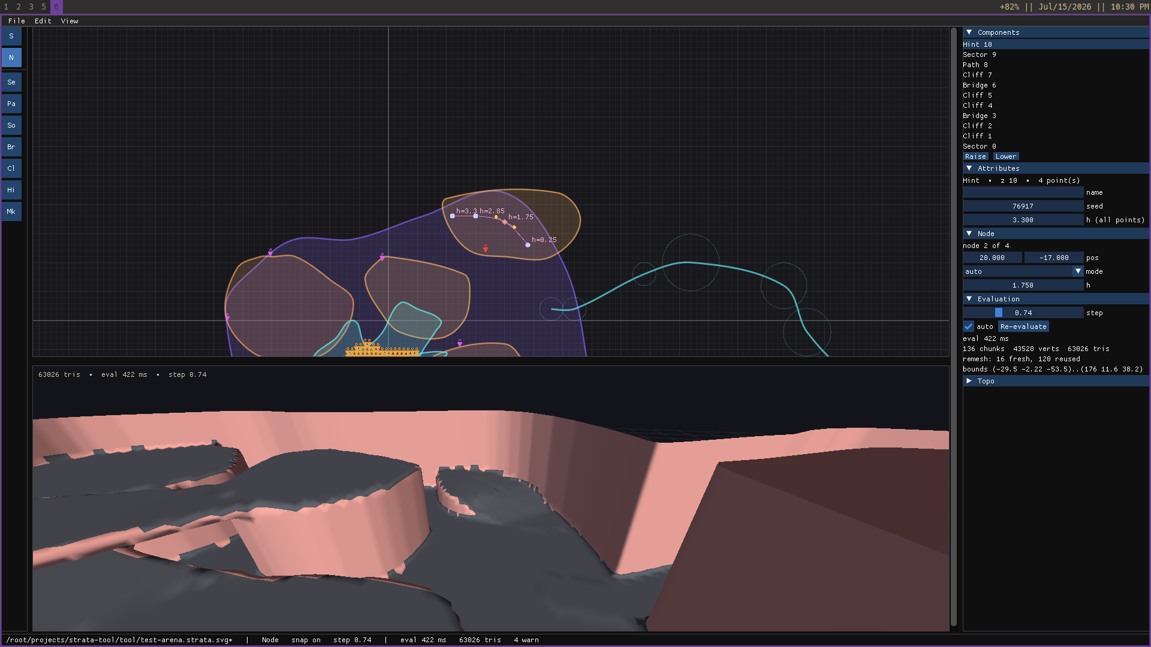The image size is (1151, 647).
Task: Select the Hi hint tool
Action: click(x=11, y=190)
